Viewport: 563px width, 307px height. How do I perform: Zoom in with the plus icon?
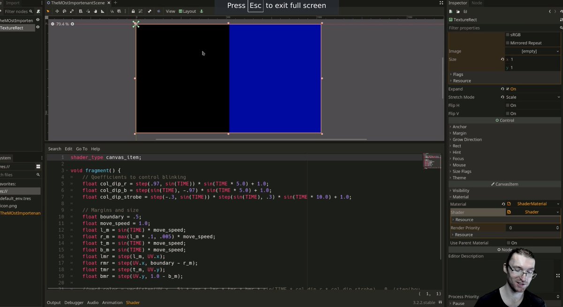[x=72, y=24]
